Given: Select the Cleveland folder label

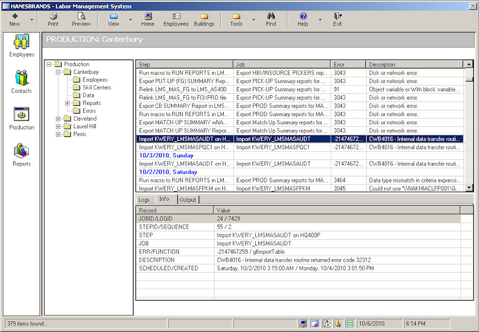Looking at the screenshot, I should click(85, 119).
